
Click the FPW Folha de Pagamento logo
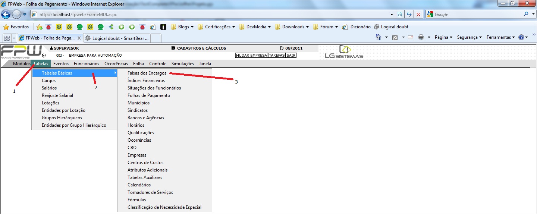(x=22, y=52)
